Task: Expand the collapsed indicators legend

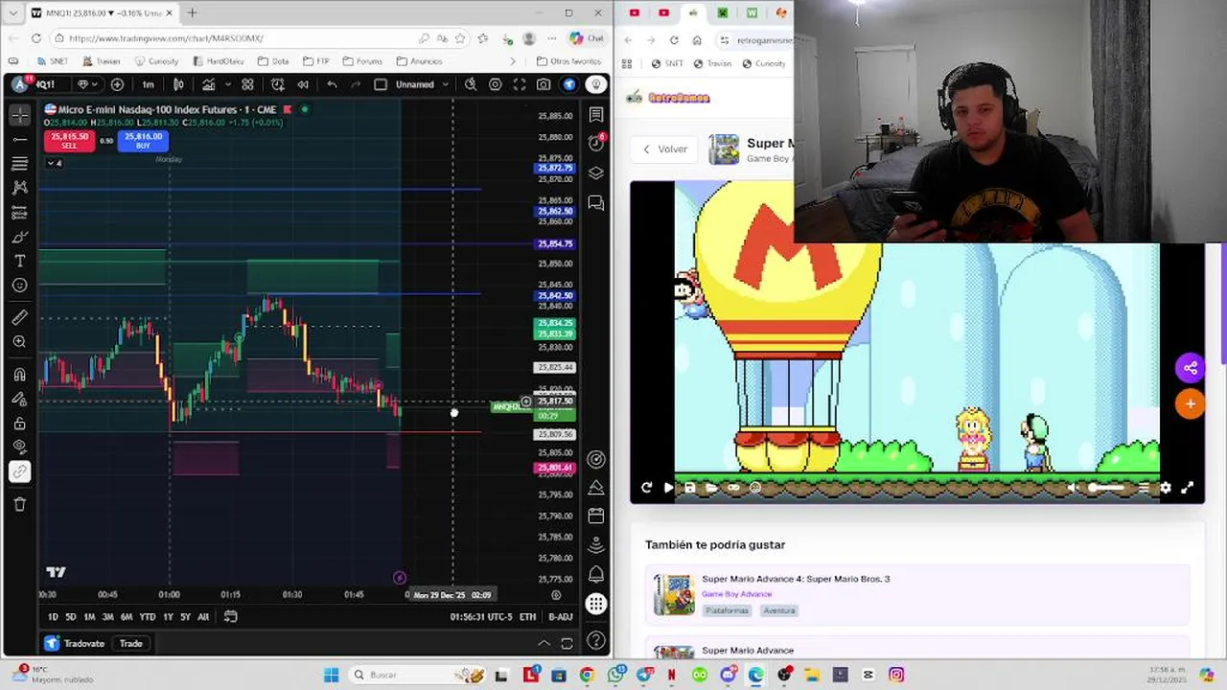Action: 56,164
